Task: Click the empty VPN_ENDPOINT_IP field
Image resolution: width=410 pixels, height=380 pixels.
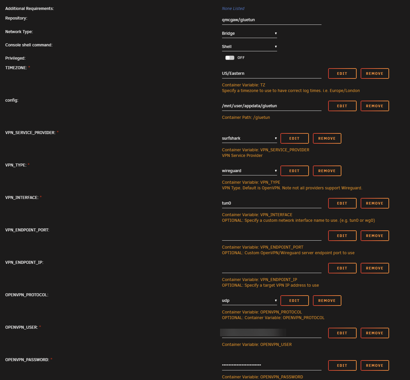Action: click(x=271, y=268)
